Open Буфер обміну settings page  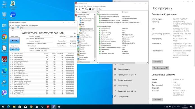click(123, 86)
